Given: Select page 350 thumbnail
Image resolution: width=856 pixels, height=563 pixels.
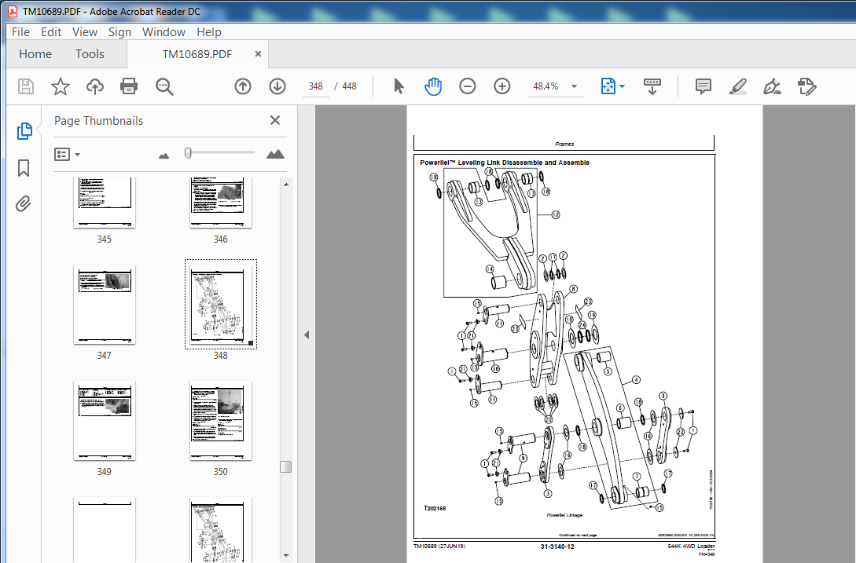Looking at the screenshot, I should coord(221,421).
